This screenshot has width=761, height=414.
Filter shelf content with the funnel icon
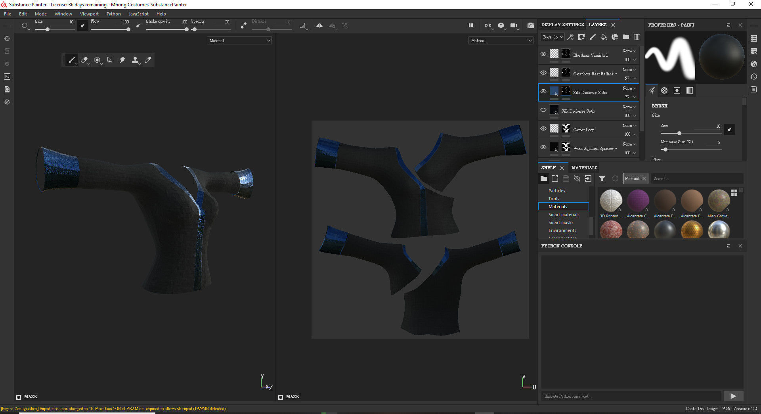(602, 178)
